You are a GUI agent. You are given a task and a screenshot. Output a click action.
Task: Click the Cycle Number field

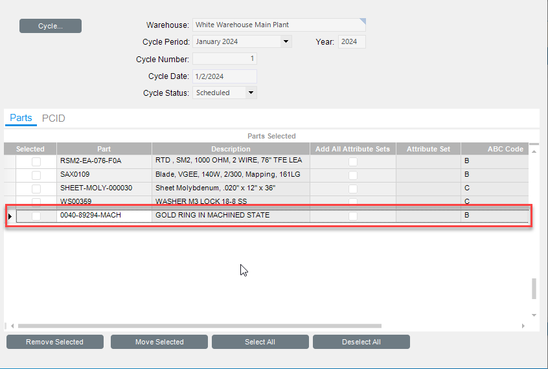224,58
